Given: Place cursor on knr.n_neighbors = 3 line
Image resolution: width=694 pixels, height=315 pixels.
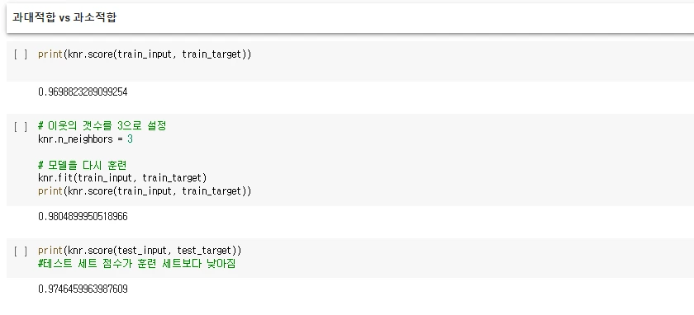Looking at the screenshot, I should pos(85,139).
